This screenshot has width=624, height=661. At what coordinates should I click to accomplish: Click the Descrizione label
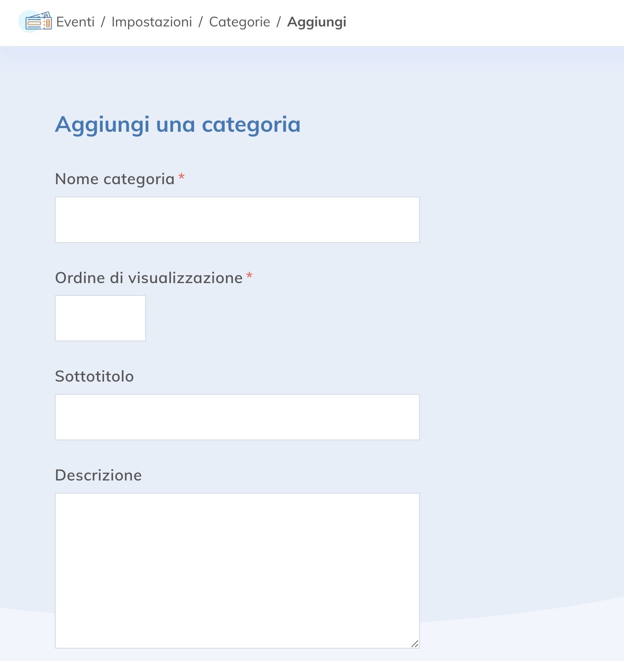pyautogui.click(x=98, y=475)
